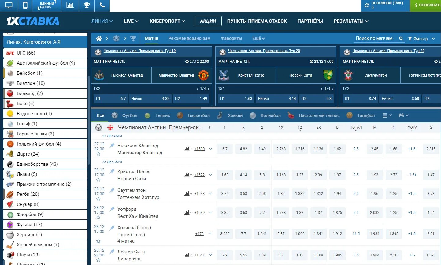Click the phone callback icon
Screen dimensions: 441x265
[102, 5]
